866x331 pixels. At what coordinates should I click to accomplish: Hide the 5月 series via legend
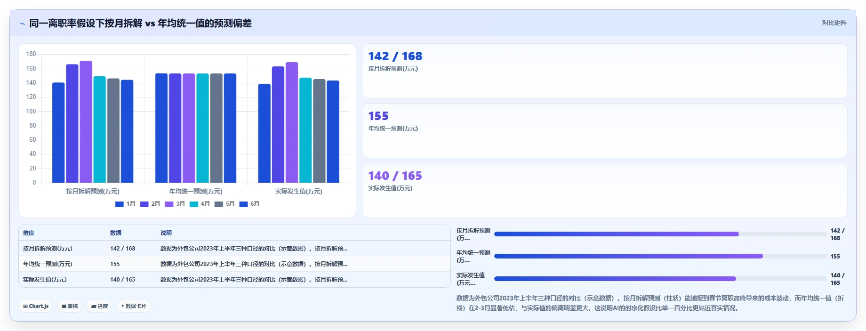[x=225, y=204]
